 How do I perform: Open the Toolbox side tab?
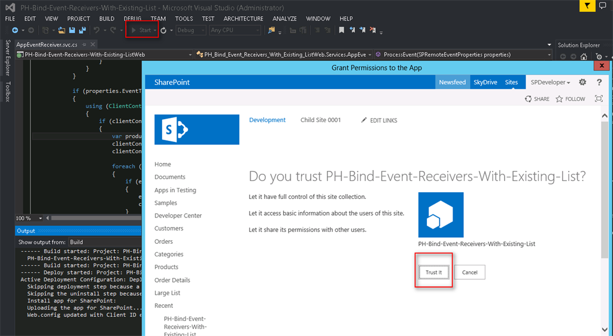[7, 92]
